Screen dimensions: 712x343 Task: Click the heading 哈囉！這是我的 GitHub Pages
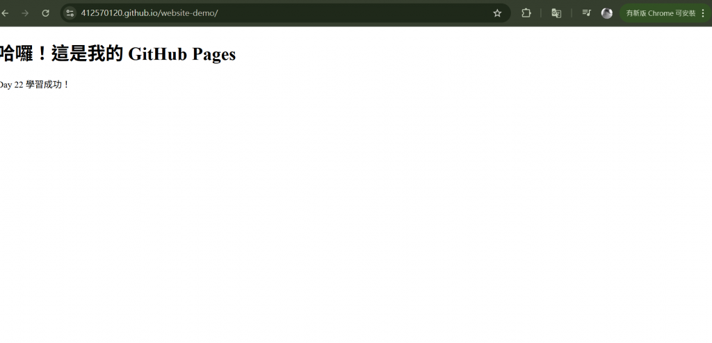pos(118,53)
